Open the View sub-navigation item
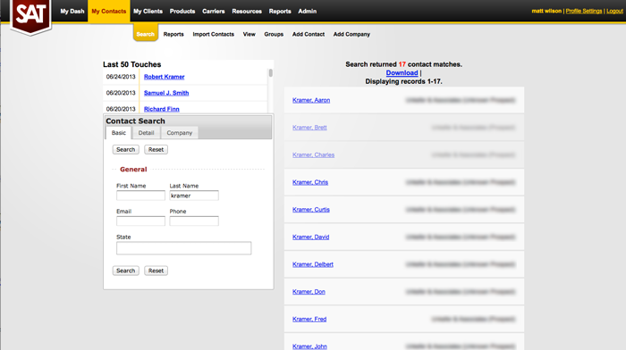 pyautogui.click(x=249, y=34)
